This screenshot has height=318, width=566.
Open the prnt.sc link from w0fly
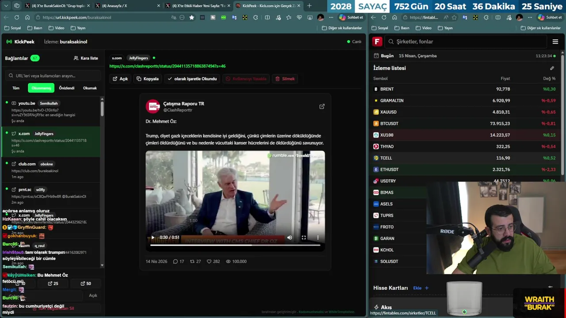coord(51,195)
